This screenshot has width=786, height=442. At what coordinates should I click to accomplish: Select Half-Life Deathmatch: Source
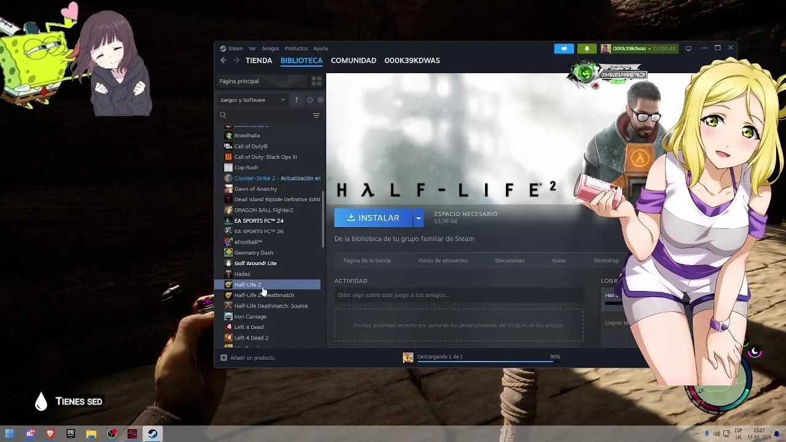pyautogui.click(x=271, y=306)
